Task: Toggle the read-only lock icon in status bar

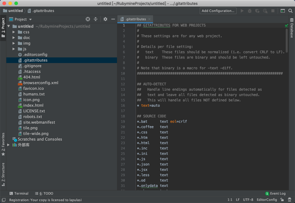Action: (x=282, y=200)
